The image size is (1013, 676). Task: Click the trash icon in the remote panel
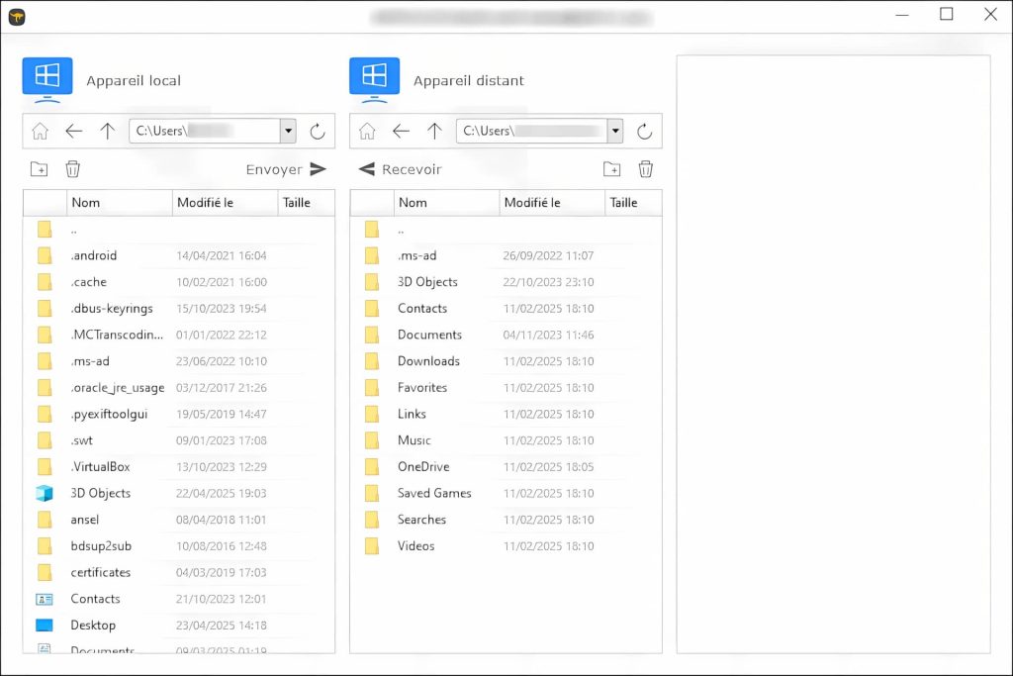point(645,168)
